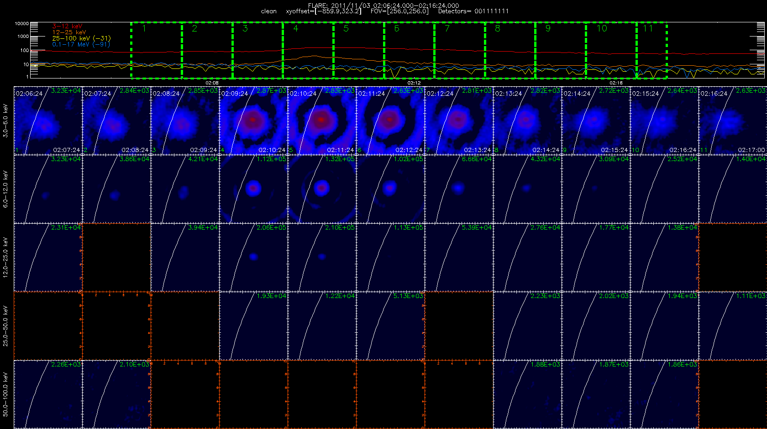The height and width of the screenshot is (429, 767).
Task: Select time interval 7 on light curve
Action: pos(460,50)
